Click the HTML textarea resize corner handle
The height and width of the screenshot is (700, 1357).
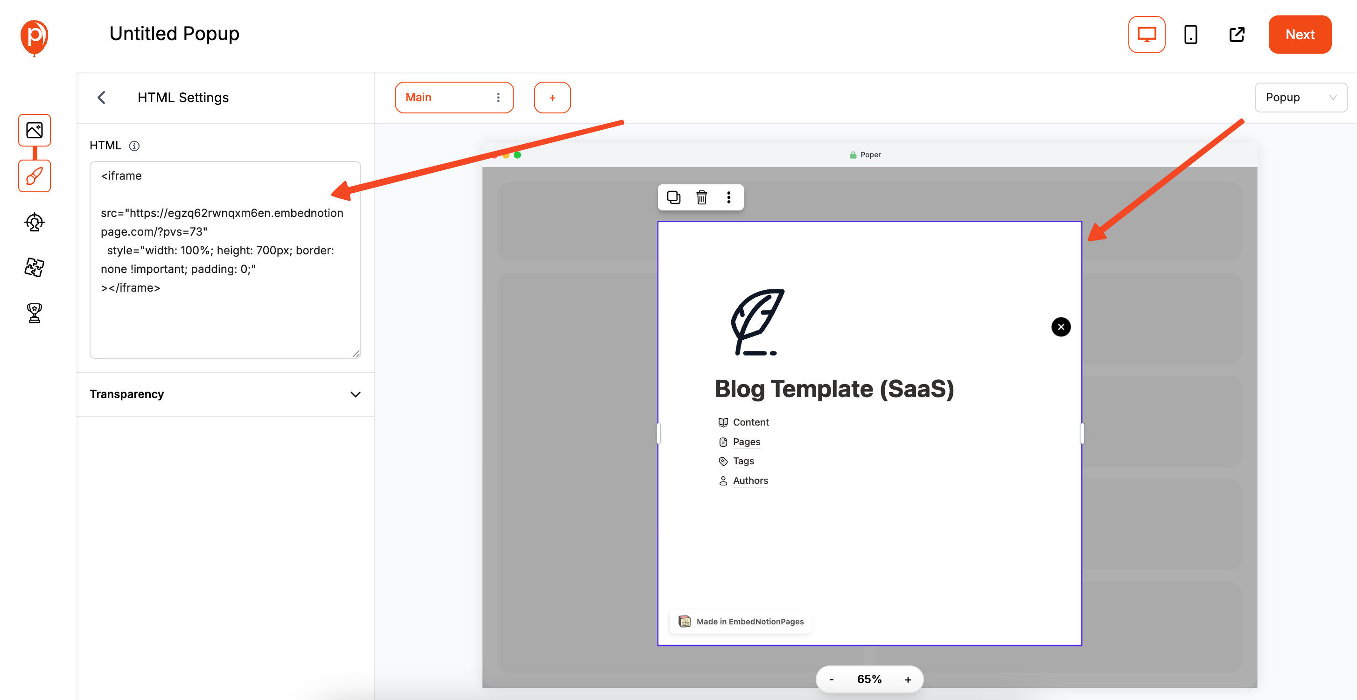point(356,353)
